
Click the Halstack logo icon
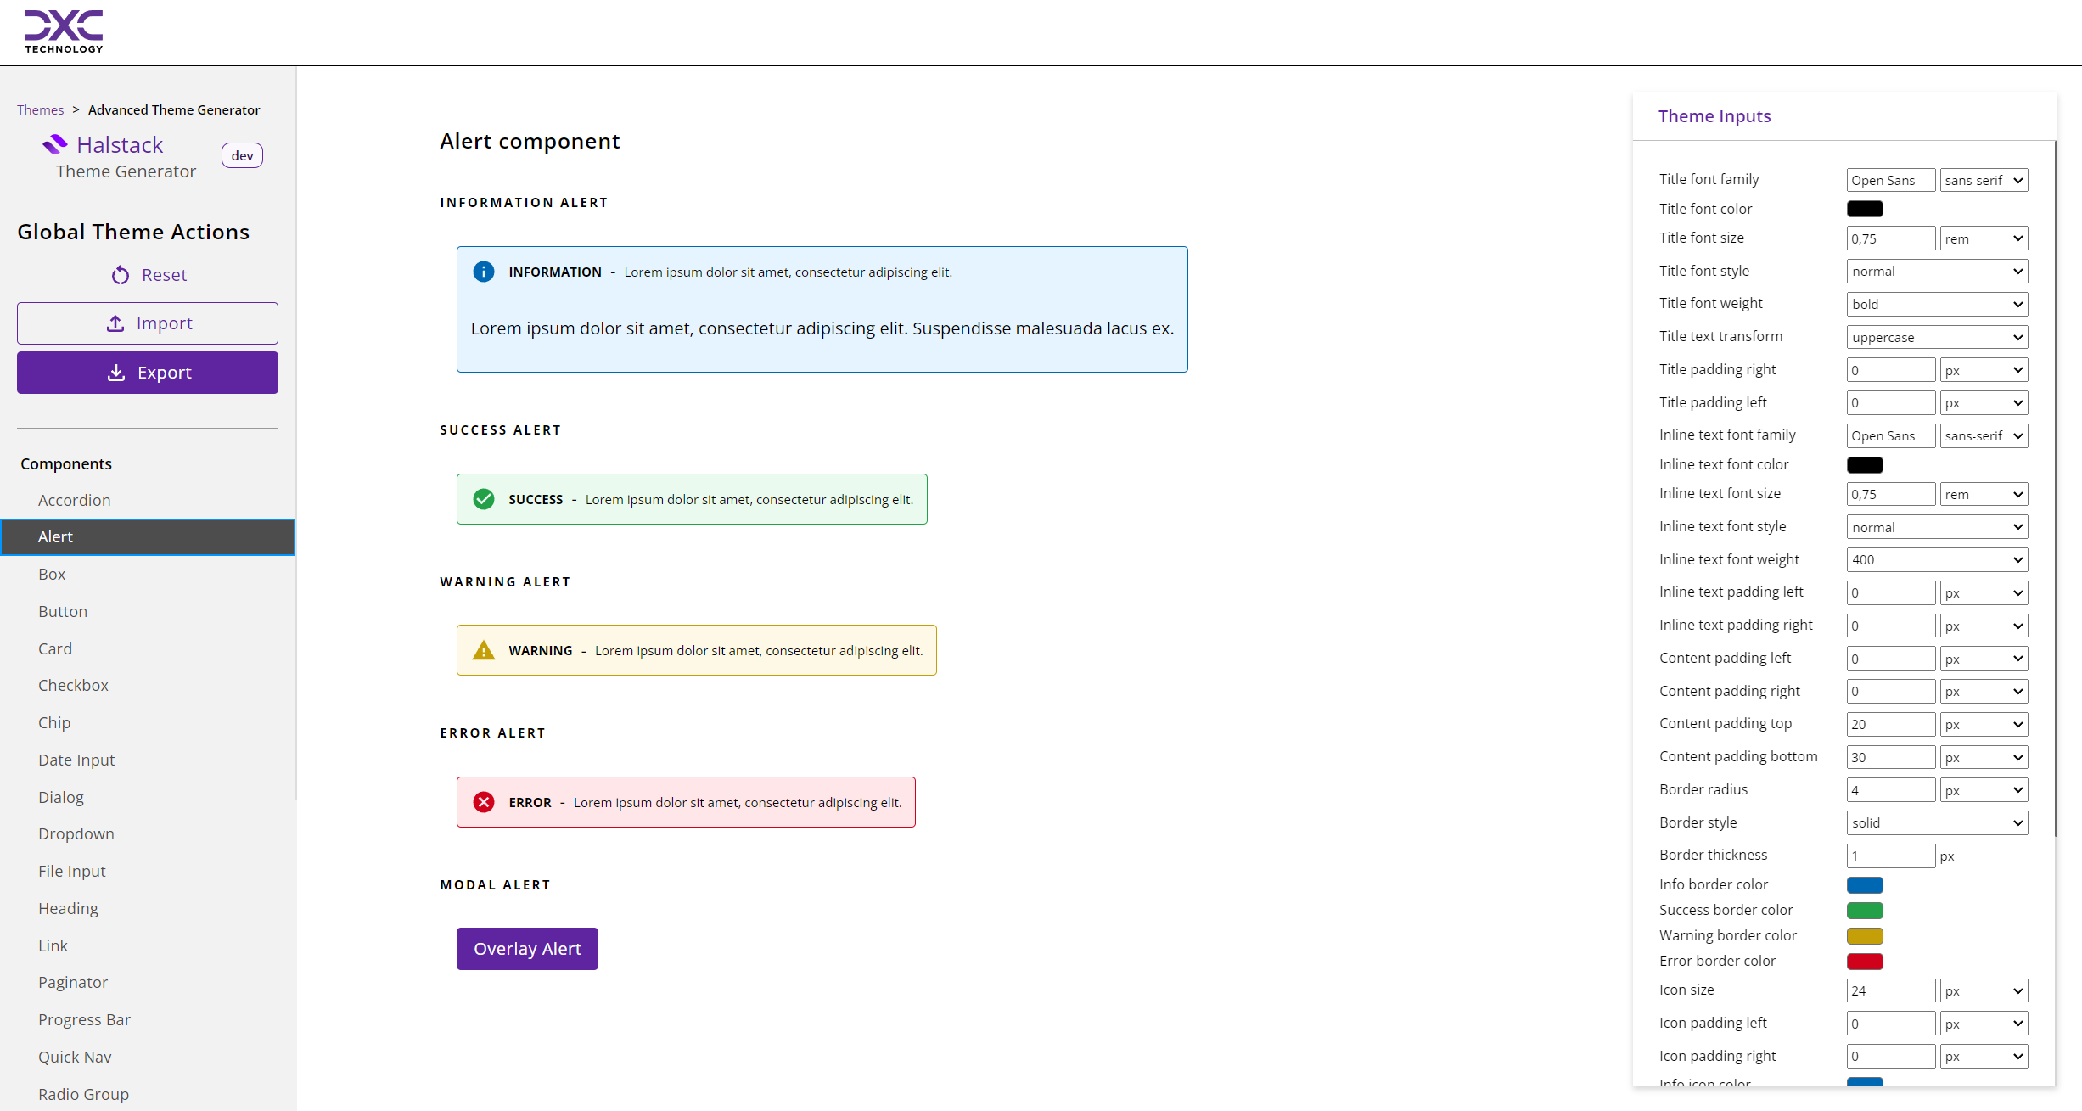point(55,144)
